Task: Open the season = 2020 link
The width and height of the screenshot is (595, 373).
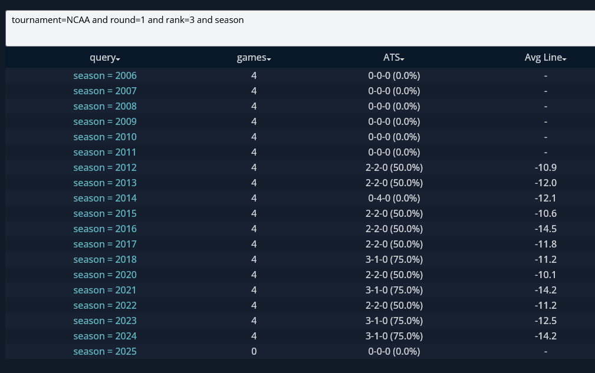Action: click(x=105, y=275)
